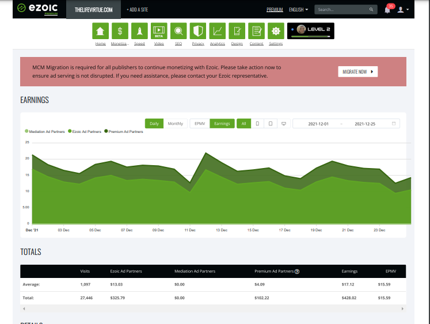Click the Earnings column header
Viewport: 430px width, 324px height.
coord(349,272)
